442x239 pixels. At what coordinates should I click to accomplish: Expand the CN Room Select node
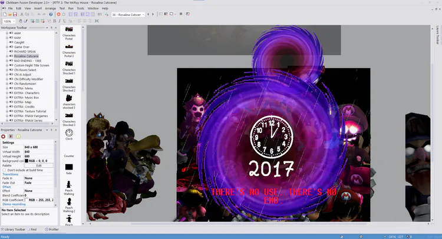point(7,70)
